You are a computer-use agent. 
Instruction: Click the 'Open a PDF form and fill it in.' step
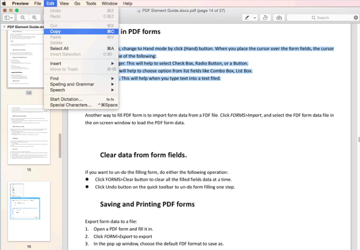pos(123,229)
